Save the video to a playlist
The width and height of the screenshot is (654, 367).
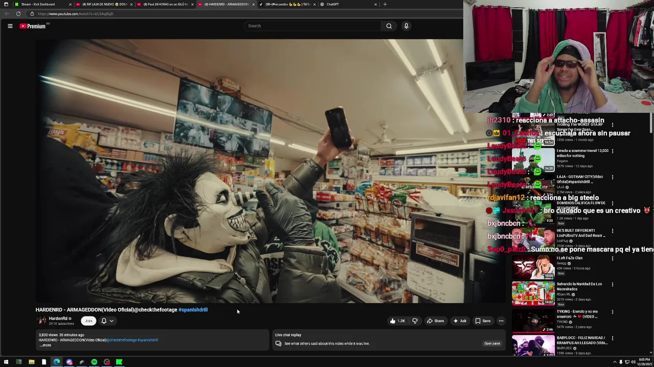pos(483,321)
